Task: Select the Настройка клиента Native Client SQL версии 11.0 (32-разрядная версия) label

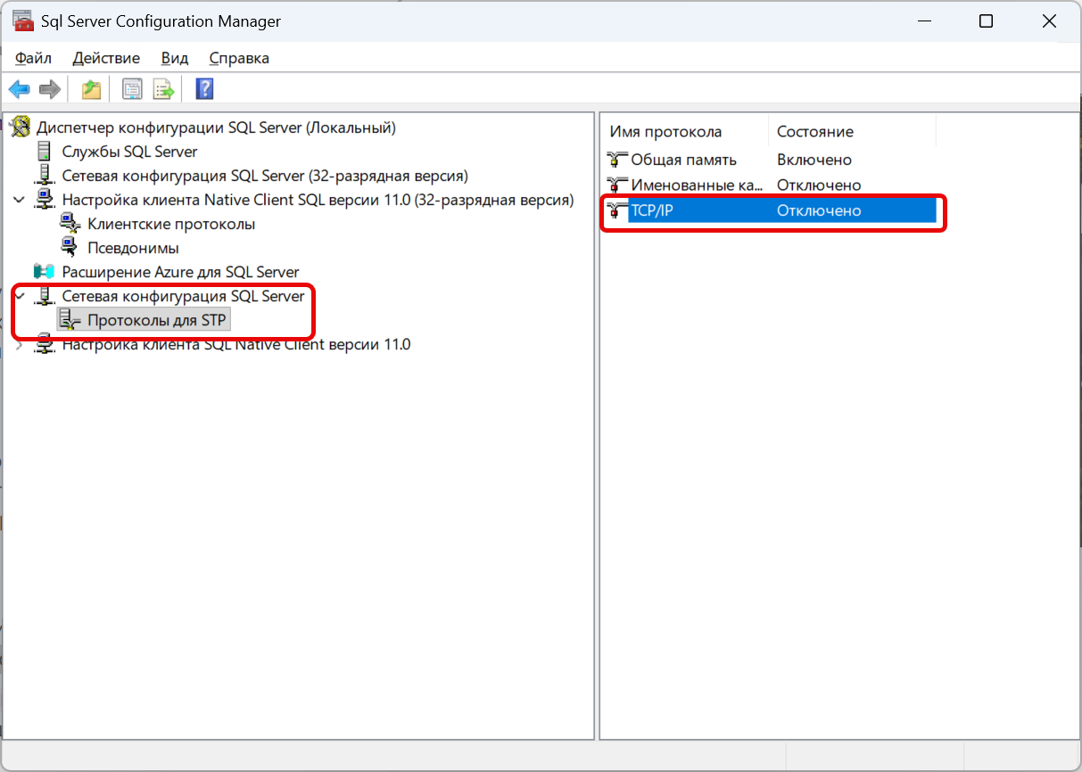Action: pyautogui.click(x=318, y=200)
